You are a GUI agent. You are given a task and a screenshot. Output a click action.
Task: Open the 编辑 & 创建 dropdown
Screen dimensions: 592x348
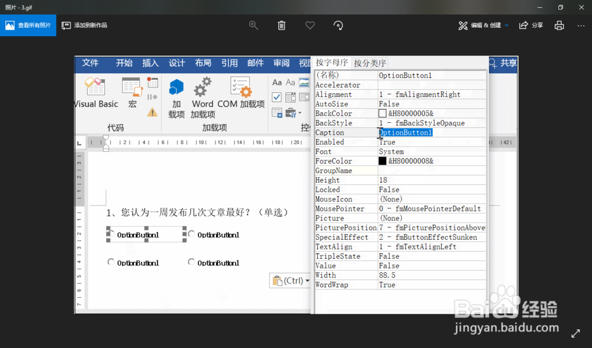pos(483,25)
